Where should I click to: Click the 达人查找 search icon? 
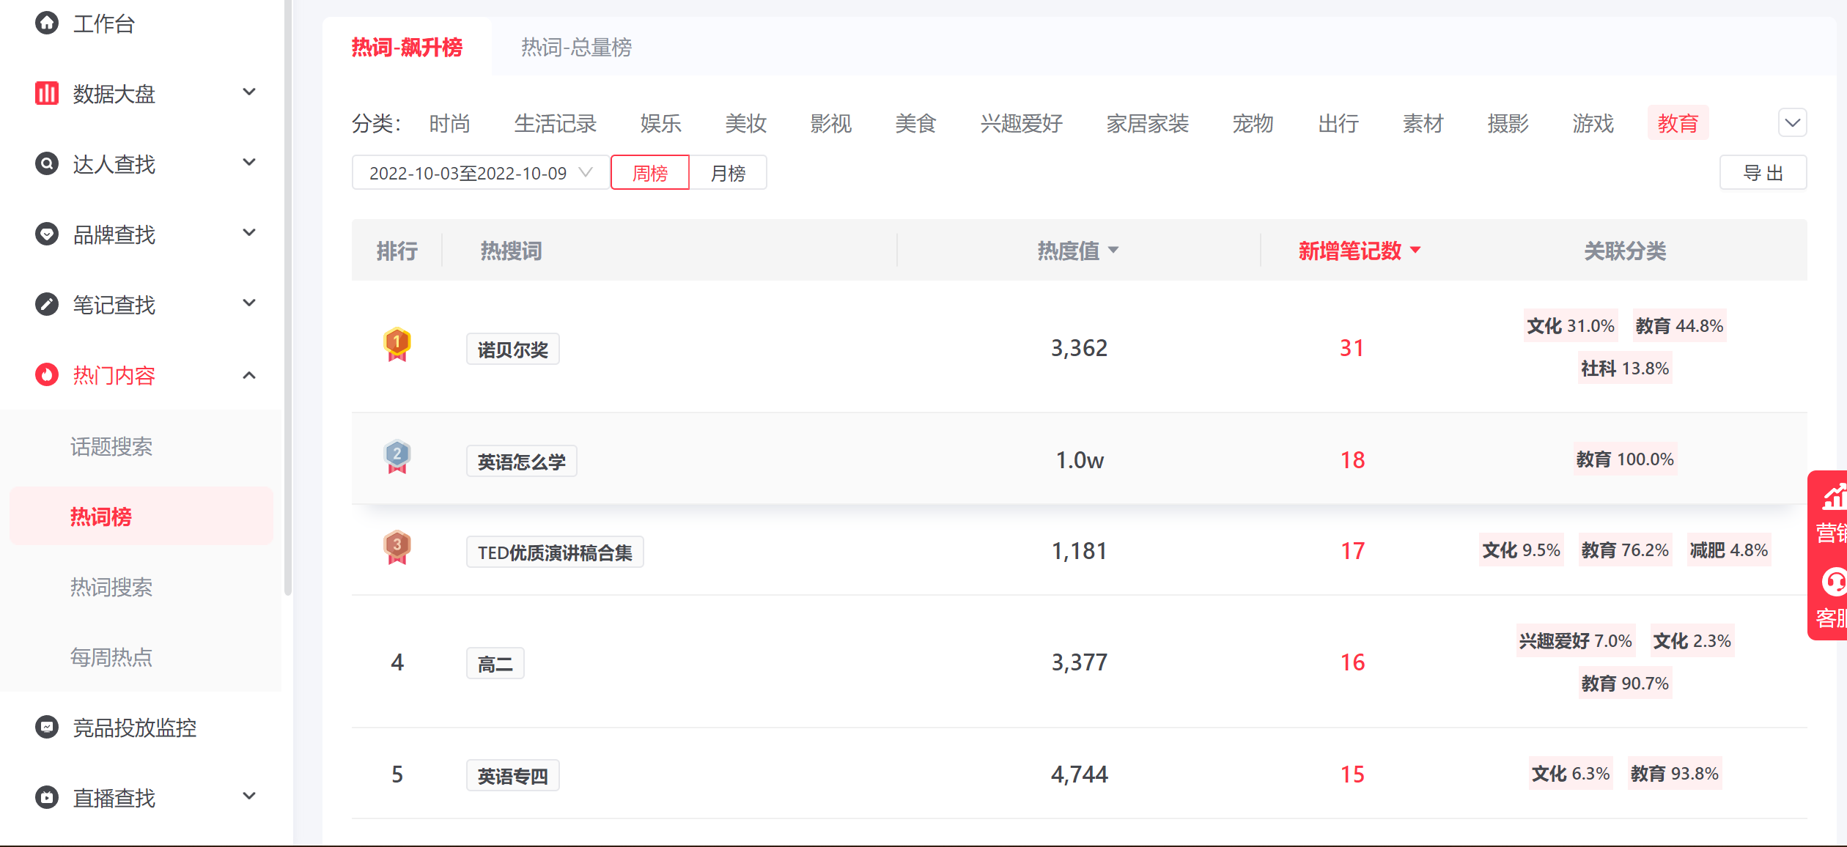(x=47, y=163)
